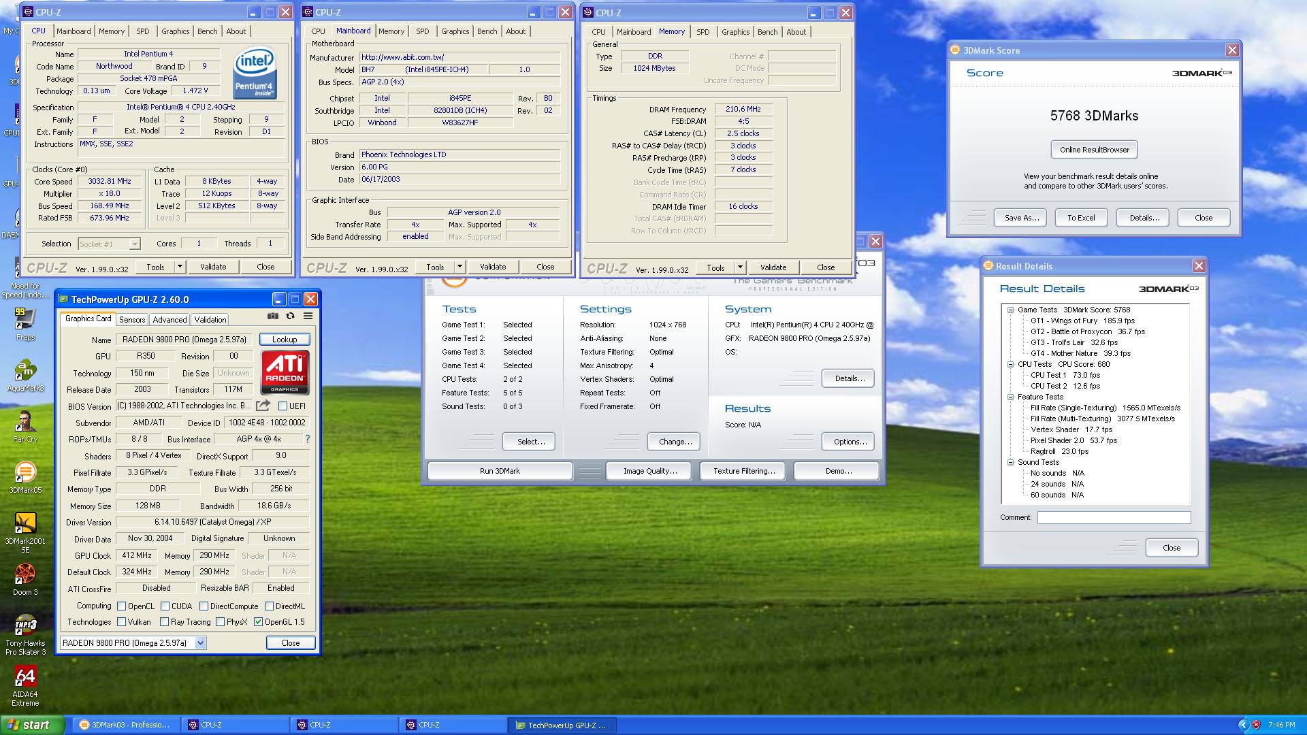Expand hidden system tray icons arrow
Image resolution: width=1307 pixels, height=735 pixels.
[x=1243, y=725]
